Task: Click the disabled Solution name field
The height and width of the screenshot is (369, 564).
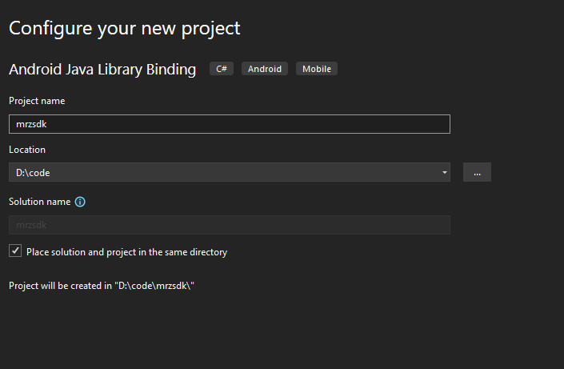Action: click(229, 225)
